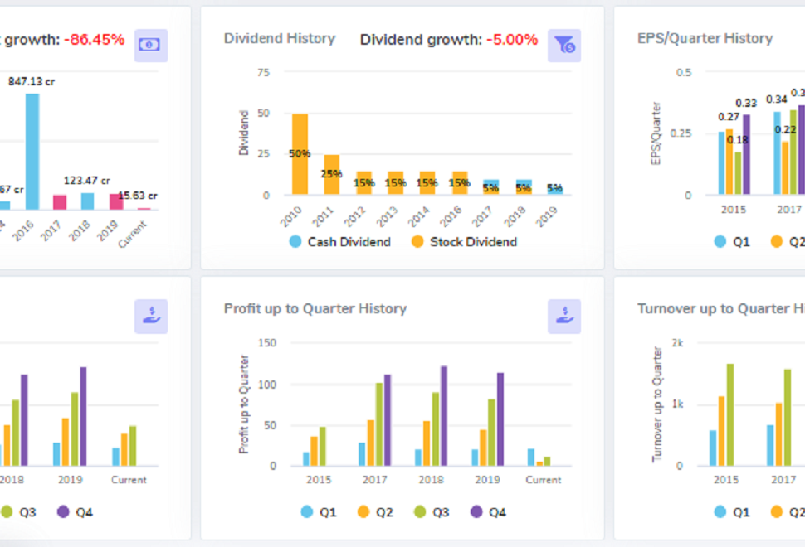Toggle Q3 legend in Profit up to Quarter chart
Viewport: 805px width, 547px height.
click(432, 512)
